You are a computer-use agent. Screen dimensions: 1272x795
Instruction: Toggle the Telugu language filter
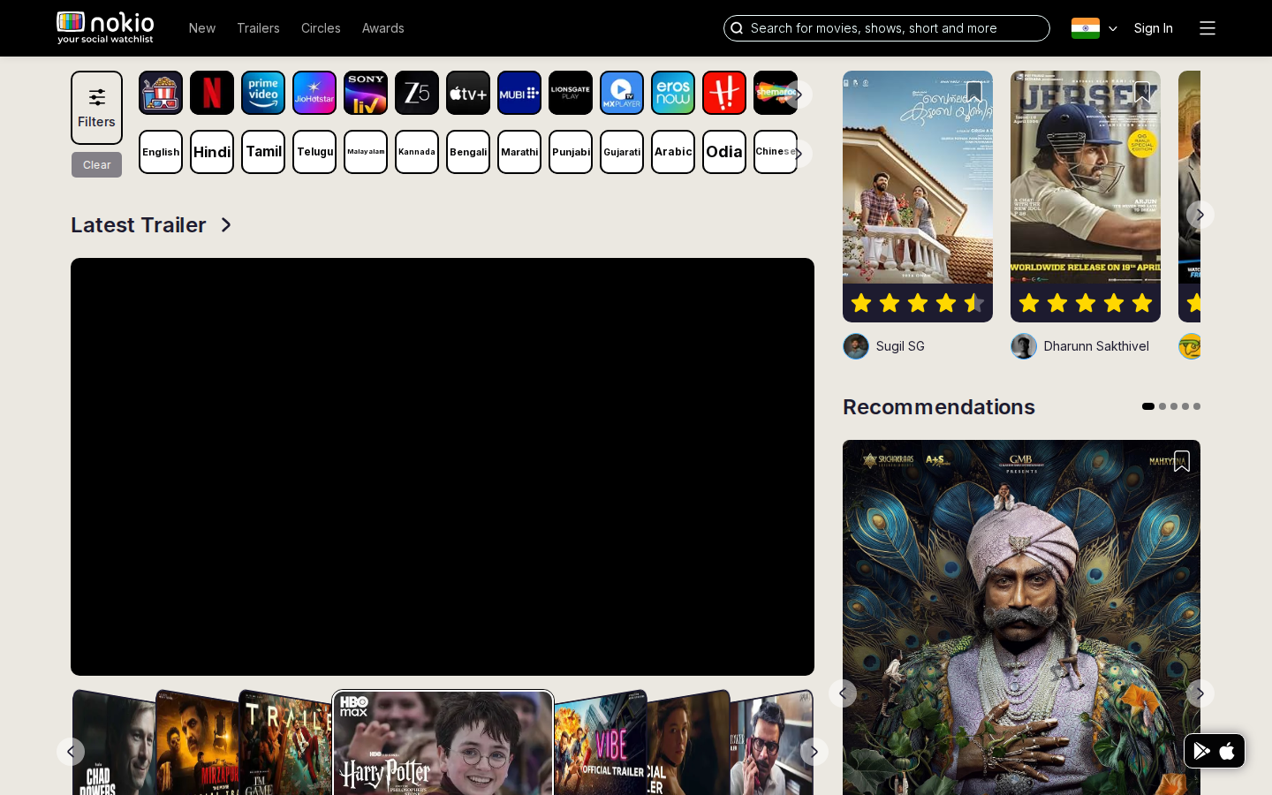tap(314, 152)
